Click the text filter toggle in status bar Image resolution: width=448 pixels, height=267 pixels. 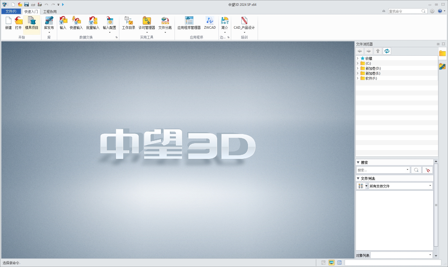[x=323, y=262]
